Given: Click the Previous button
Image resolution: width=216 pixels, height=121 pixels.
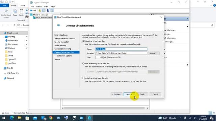Looking at the screenshot, I should [116, 94].
